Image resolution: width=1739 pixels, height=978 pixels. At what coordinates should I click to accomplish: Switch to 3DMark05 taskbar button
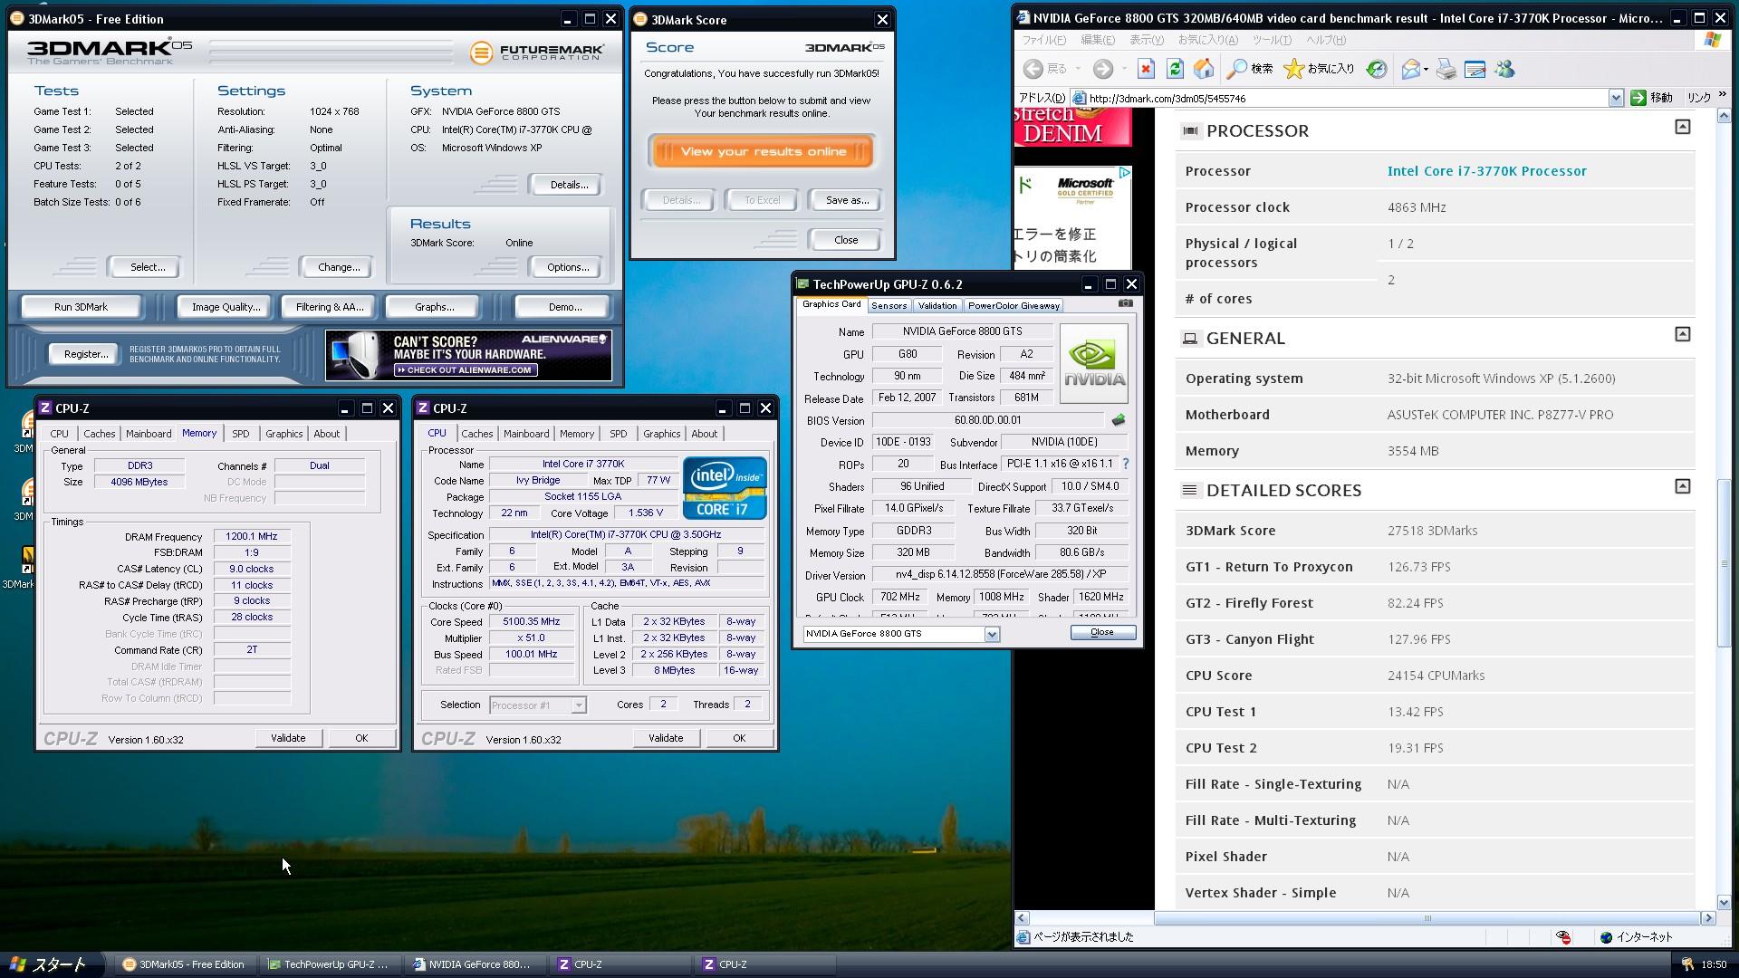[x=184, y=964]
